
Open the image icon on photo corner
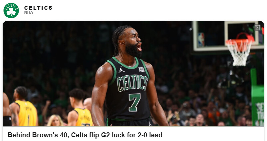[257, 28]
